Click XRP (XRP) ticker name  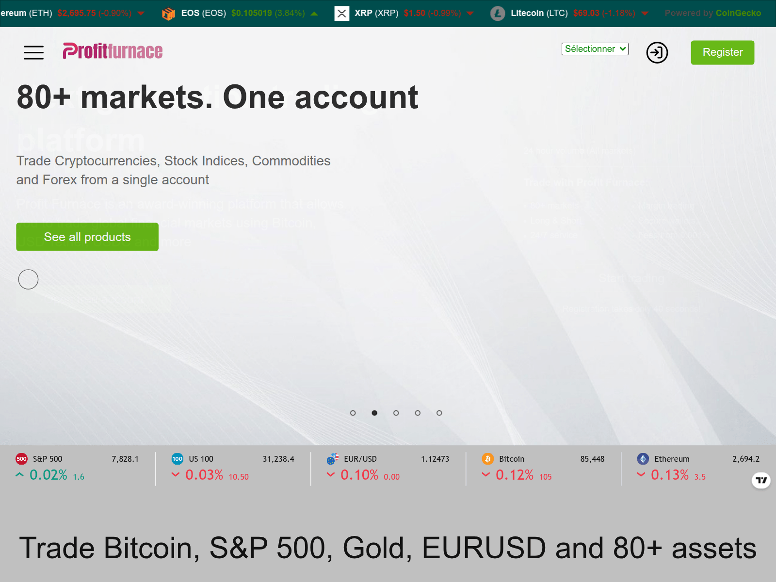tap(376, 13)
